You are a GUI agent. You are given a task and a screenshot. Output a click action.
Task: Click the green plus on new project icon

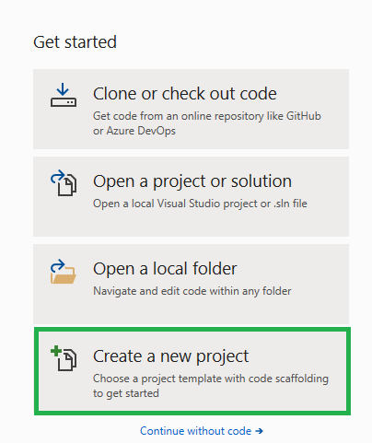pyautogui.click(x=56, y=351)
